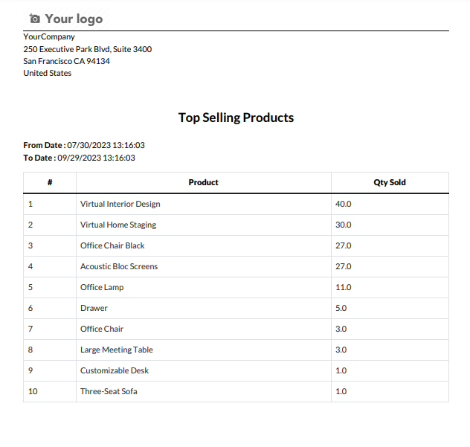
Task: Click the 250 Executive Park Blvd address line
Action: click(87, 49)
